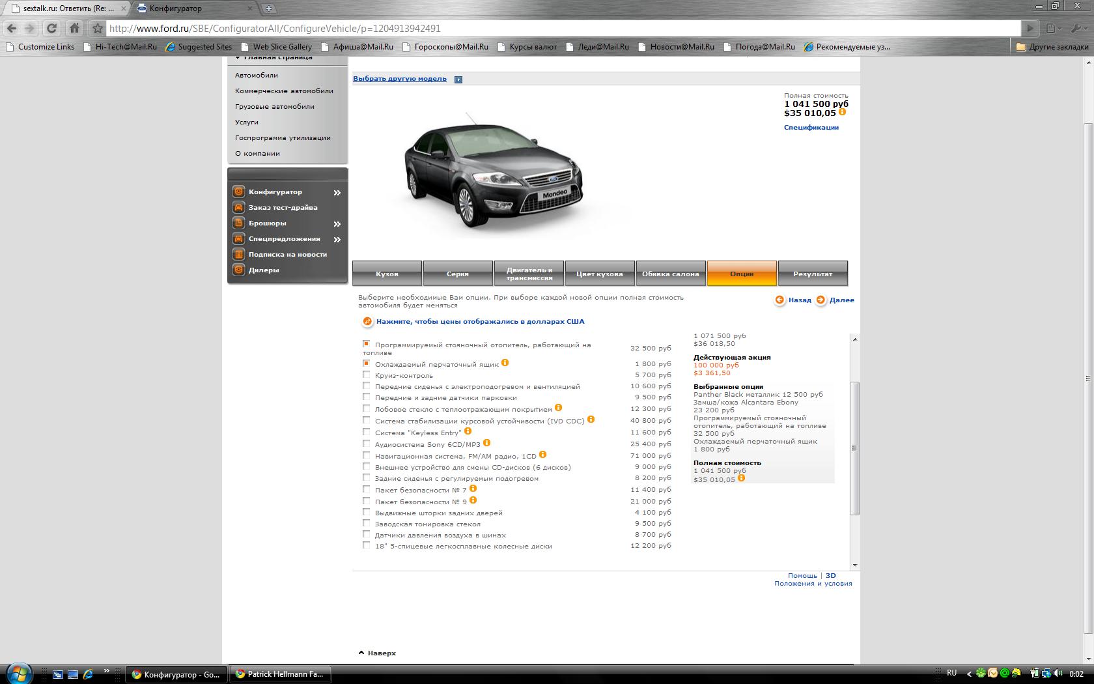Click the options list vertical scrollbar
The image size is (1094, 684).
[854, 448]
